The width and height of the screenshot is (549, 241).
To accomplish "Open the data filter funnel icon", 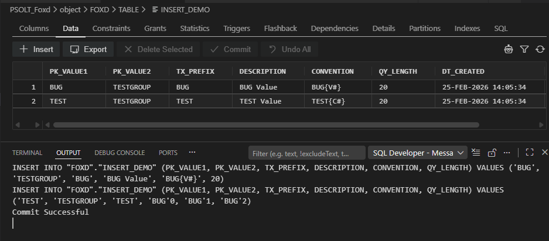I will (x=524, y=50).
